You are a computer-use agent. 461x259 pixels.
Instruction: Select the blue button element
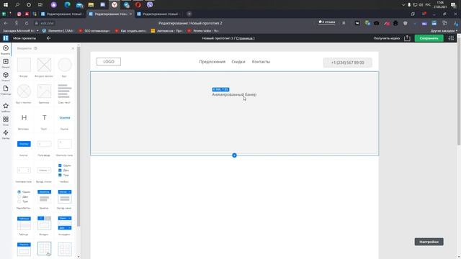coord(24,144)
